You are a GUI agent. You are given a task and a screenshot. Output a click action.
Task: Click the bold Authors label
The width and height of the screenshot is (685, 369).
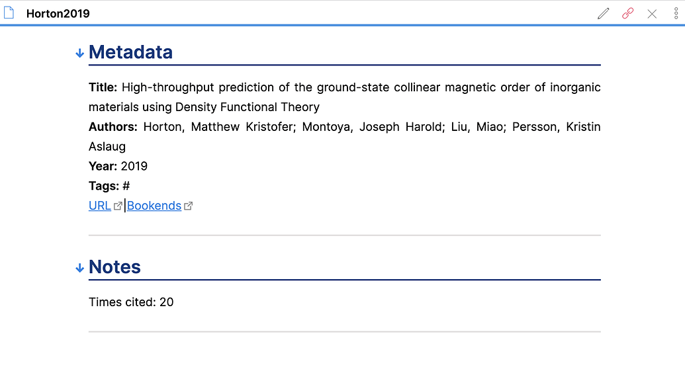point(113,127)
